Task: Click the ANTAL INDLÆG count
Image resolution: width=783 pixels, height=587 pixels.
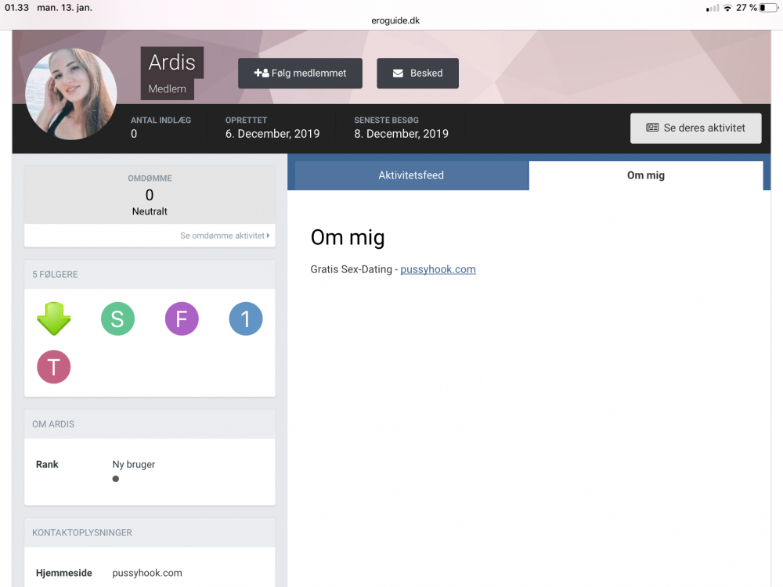Action: 134,134
